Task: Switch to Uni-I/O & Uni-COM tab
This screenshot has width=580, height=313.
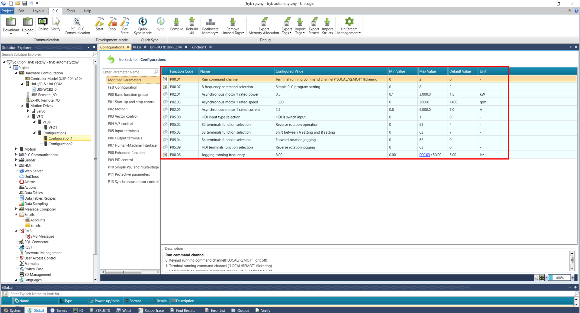Action: [x=166, y=47]
